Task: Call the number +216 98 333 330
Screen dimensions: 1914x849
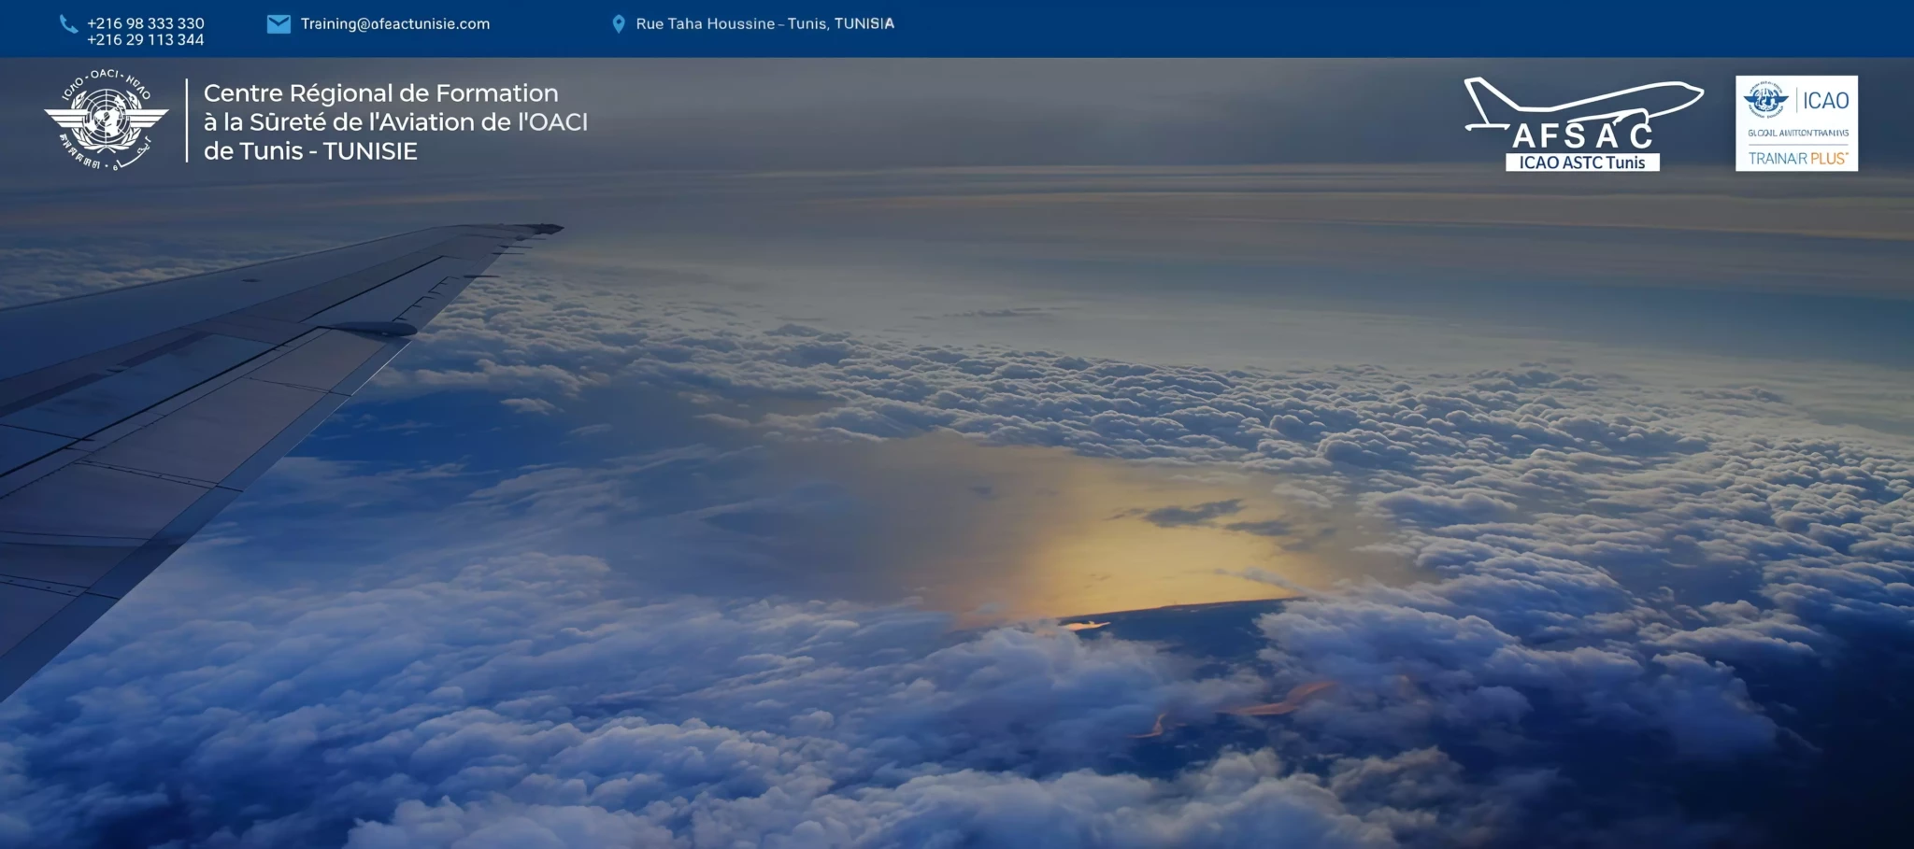Action: click(145, 23)
